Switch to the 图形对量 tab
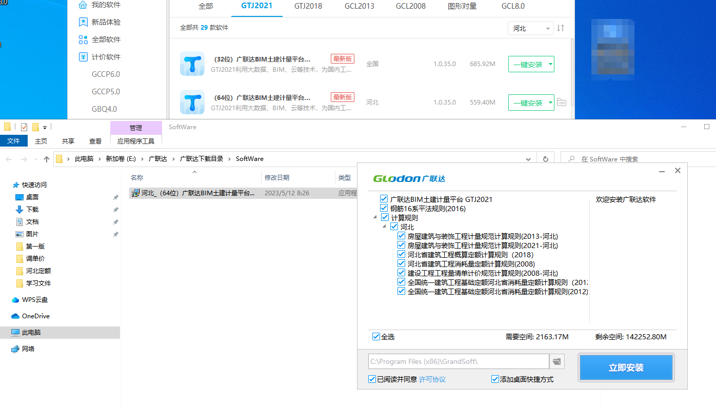Image resolution: width=716 pixels, height=409 pixels. (x=461, y=6)
